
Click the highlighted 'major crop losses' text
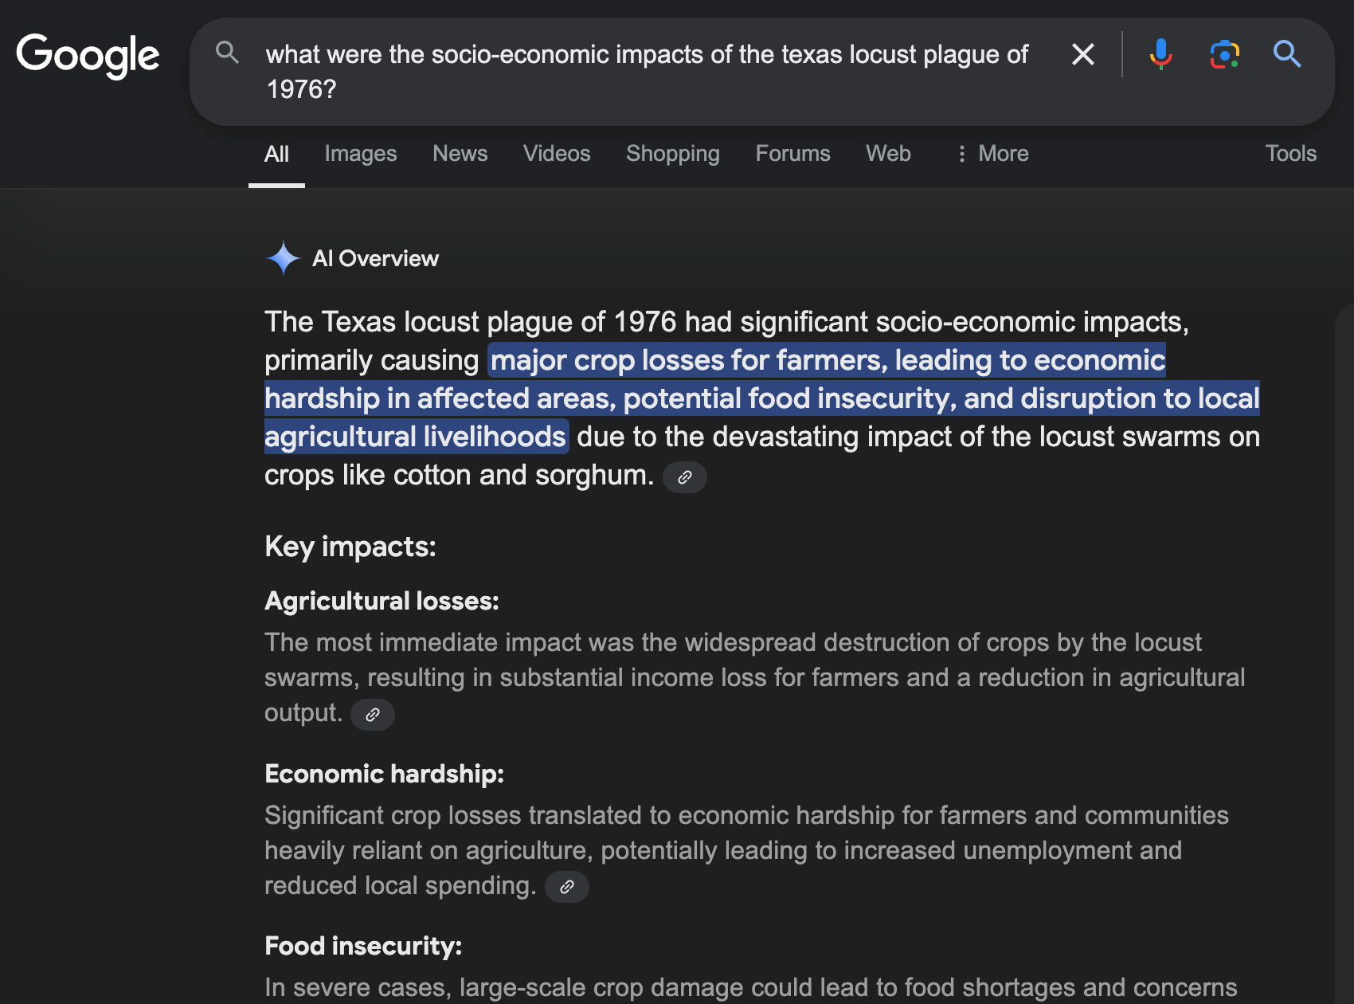(x=761, y=398)
